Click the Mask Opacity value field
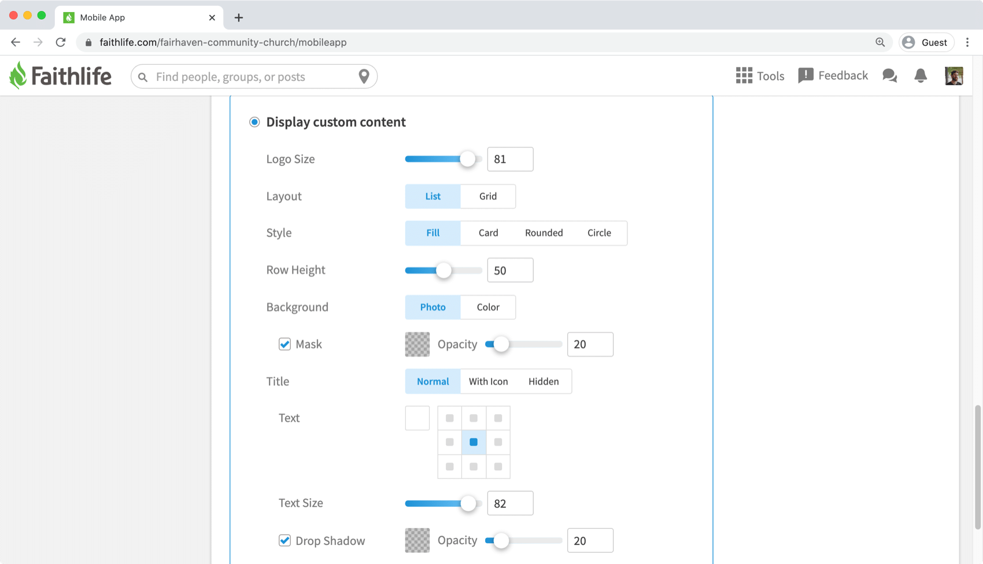This screenshot has width=983, height=564. click(x=590, y=344)
